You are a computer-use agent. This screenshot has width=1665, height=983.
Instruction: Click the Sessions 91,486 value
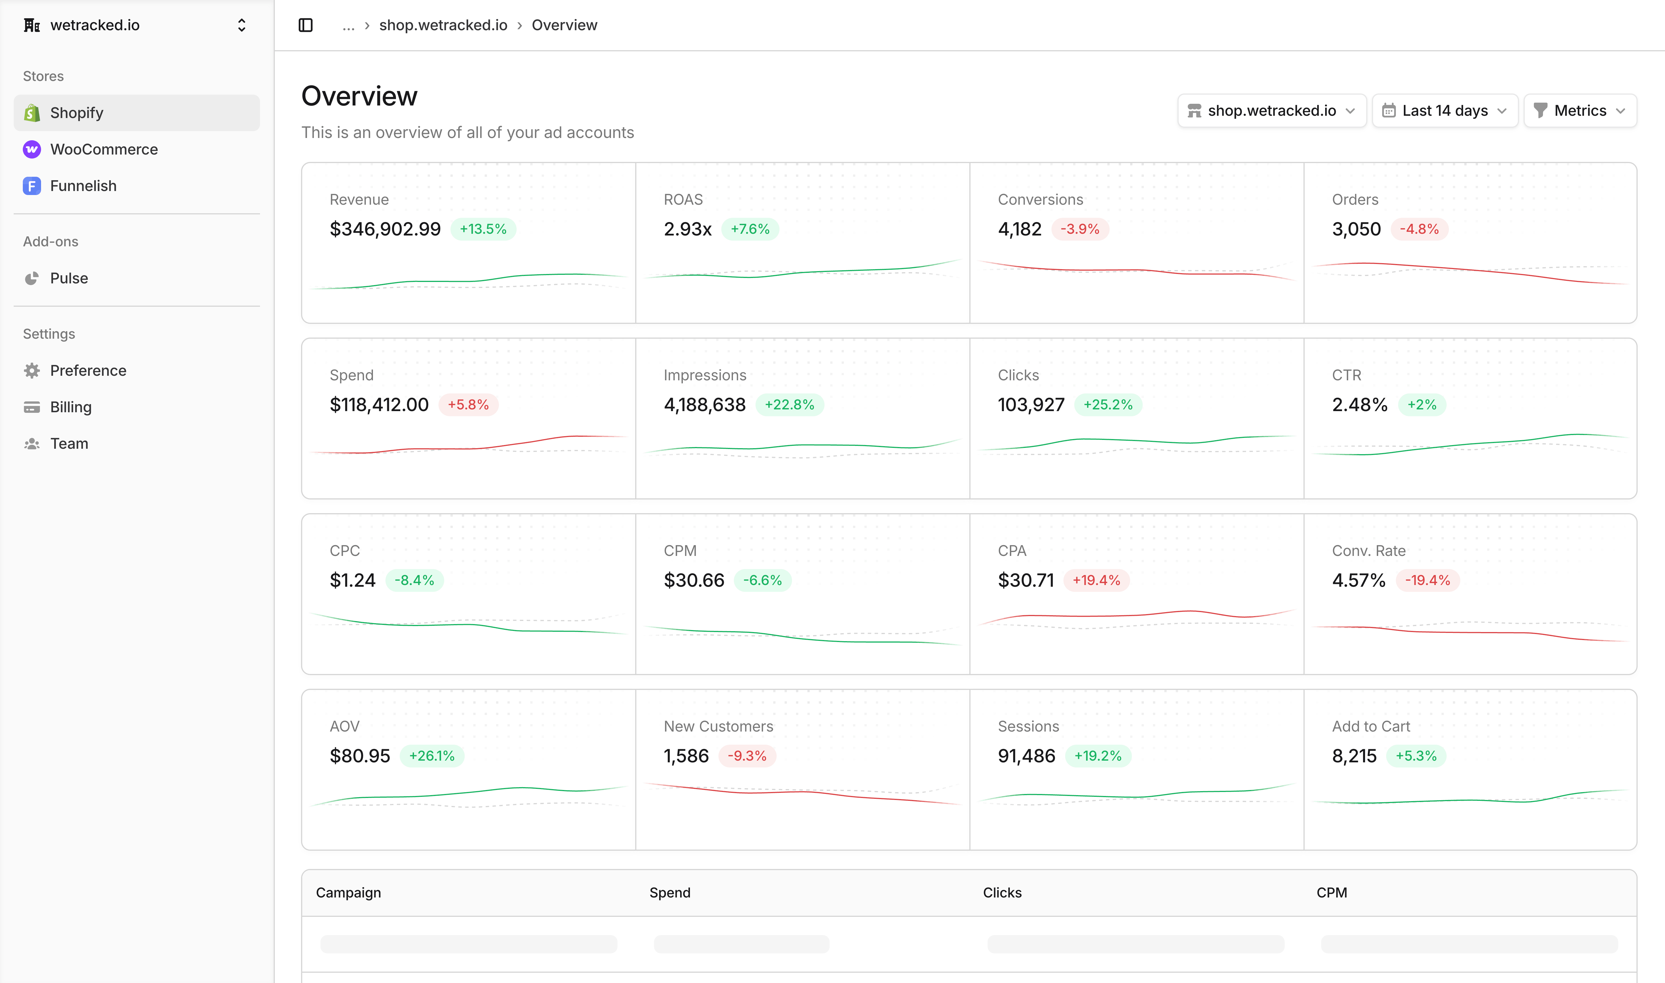point(1027,756)
